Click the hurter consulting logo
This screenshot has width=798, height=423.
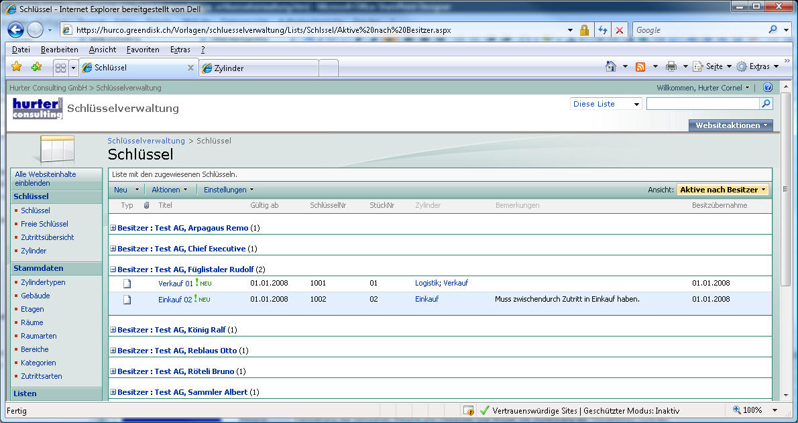[38, 109]
